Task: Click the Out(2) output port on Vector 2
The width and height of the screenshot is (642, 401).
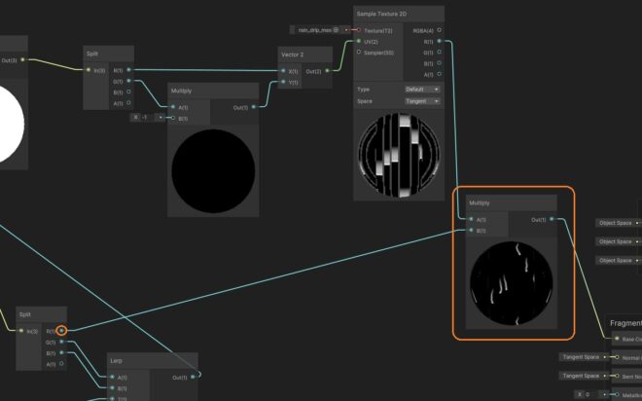Action: coord(327,71)
